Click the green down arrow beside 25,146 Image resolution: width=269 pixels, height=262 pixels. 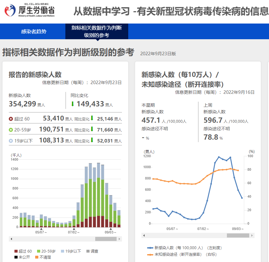pyautogui.click(x=92, y=118)
